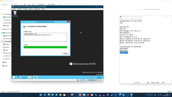Image resolution: width=172 pixels, height=97 pixels.
Task: Open the Máquina menu in VirtualBox
Action: coord(20,9)
